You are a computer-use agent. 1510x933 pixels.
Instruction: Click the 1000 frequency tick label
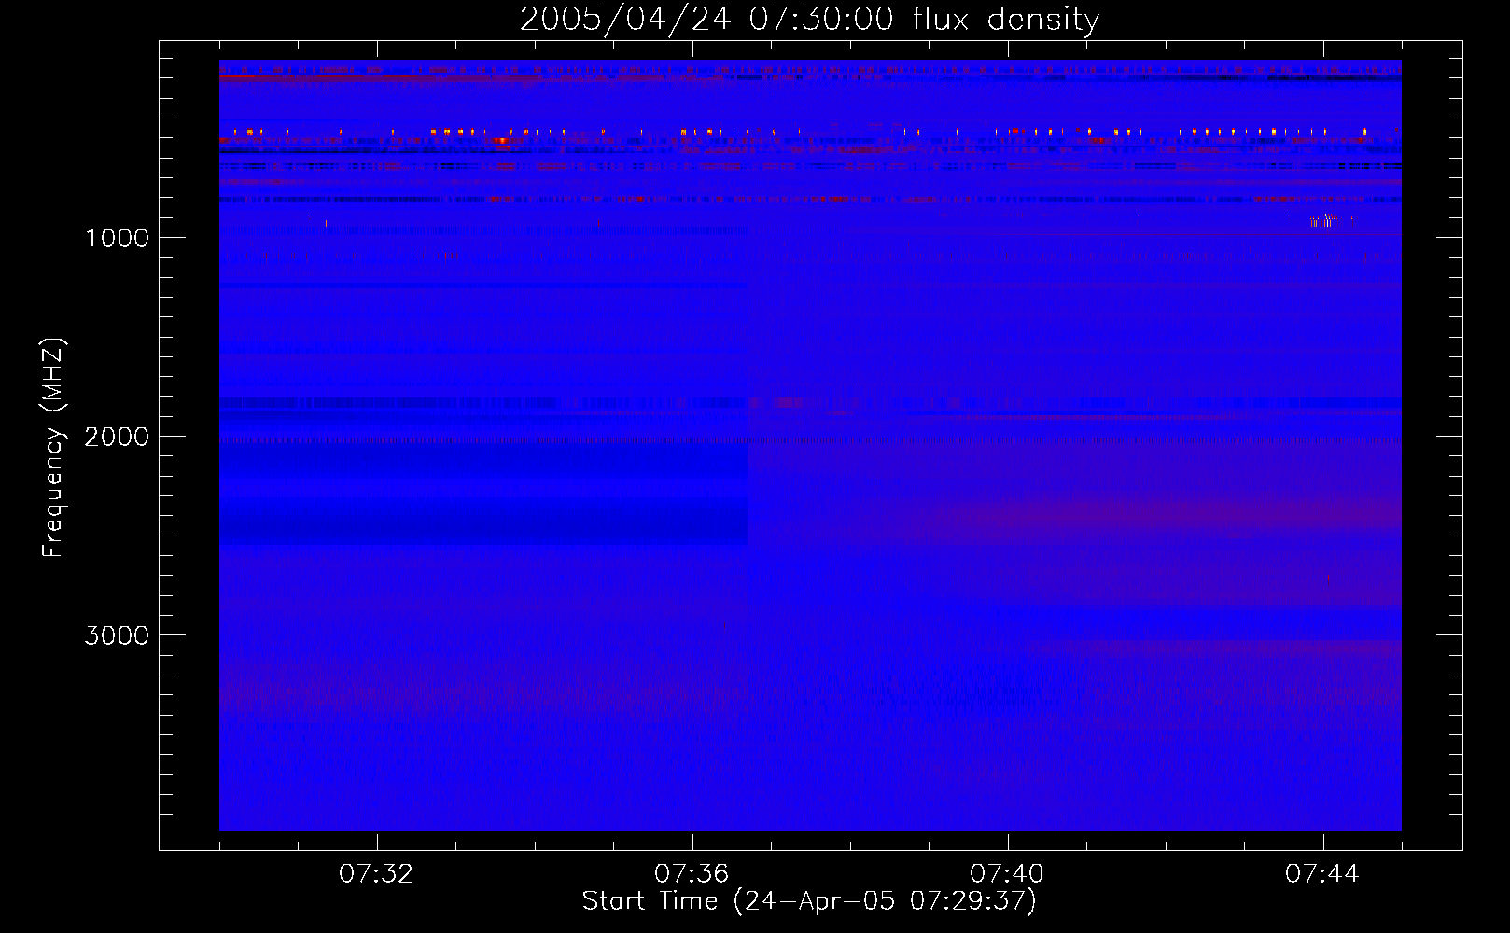[117, 238]
